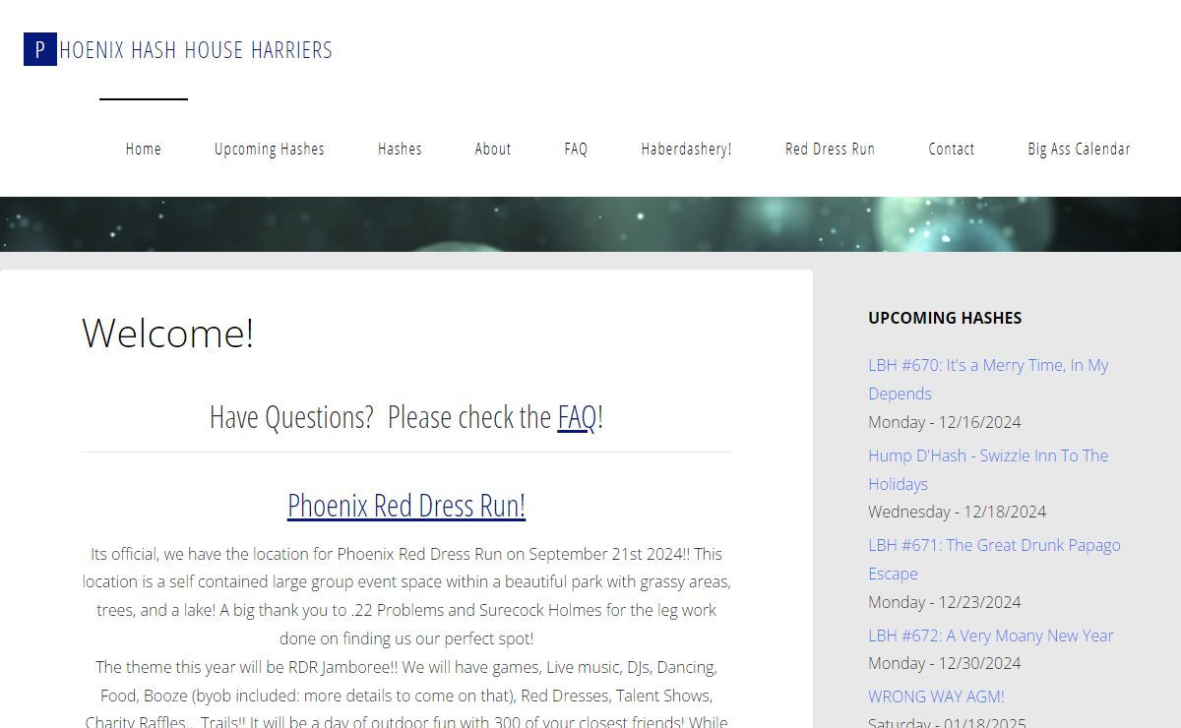Viewport: 1181px width, 728px height.
Task: Open the Hashes navigation menu
Action: click(x=400, y=149)
